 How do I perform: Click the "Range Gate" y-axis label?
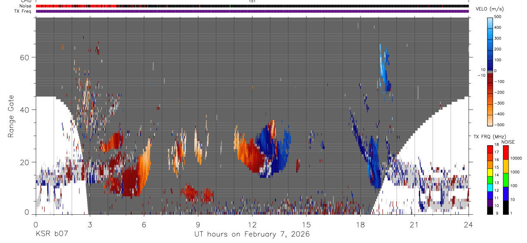point(11,117)
